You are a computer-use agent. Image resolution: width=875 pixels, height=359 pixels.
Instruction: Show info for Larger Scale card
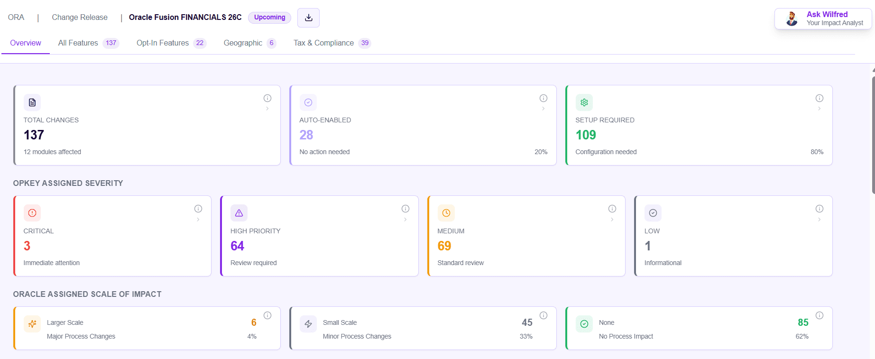[267, 315]
